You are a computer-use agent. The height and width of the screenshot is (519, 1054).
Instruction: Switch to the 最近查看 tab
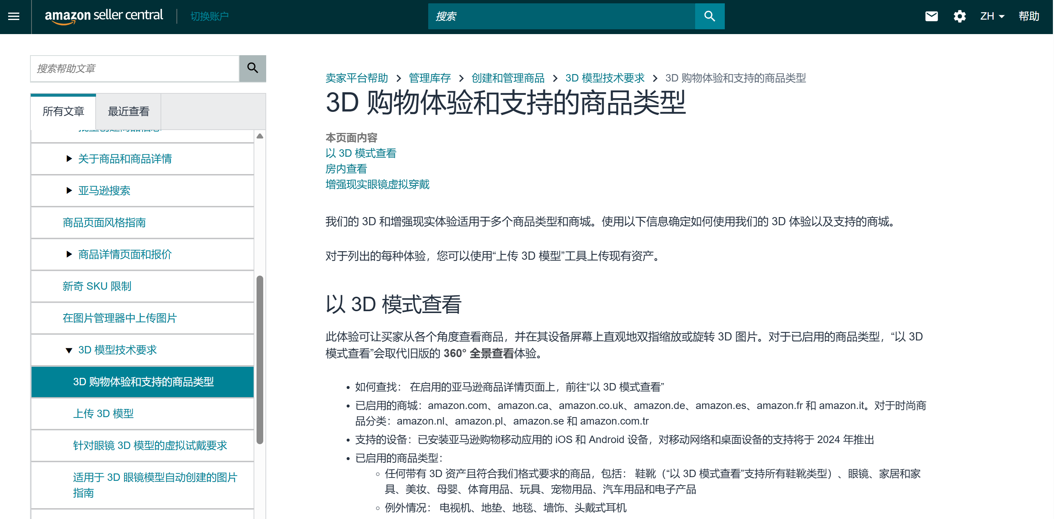129,111
